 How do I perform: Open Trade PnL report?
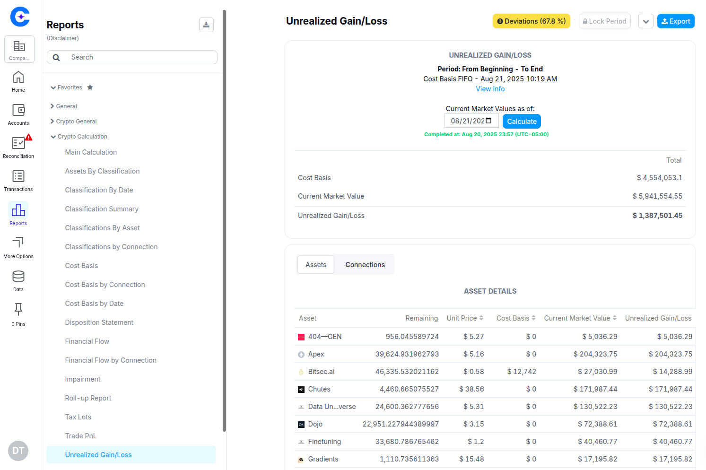81,436
